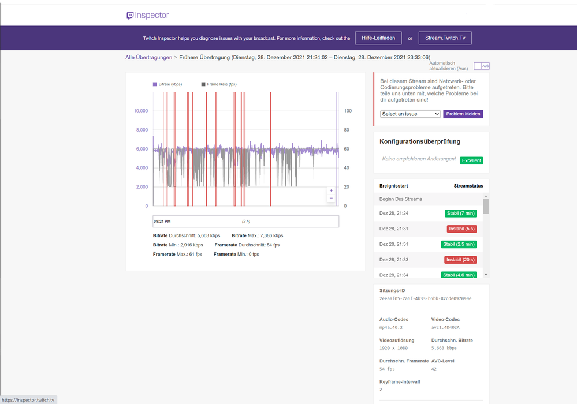Zoom out the chart with minus icon
The height and width of the screenshot is (404, 577).
(x=331, y=198)
